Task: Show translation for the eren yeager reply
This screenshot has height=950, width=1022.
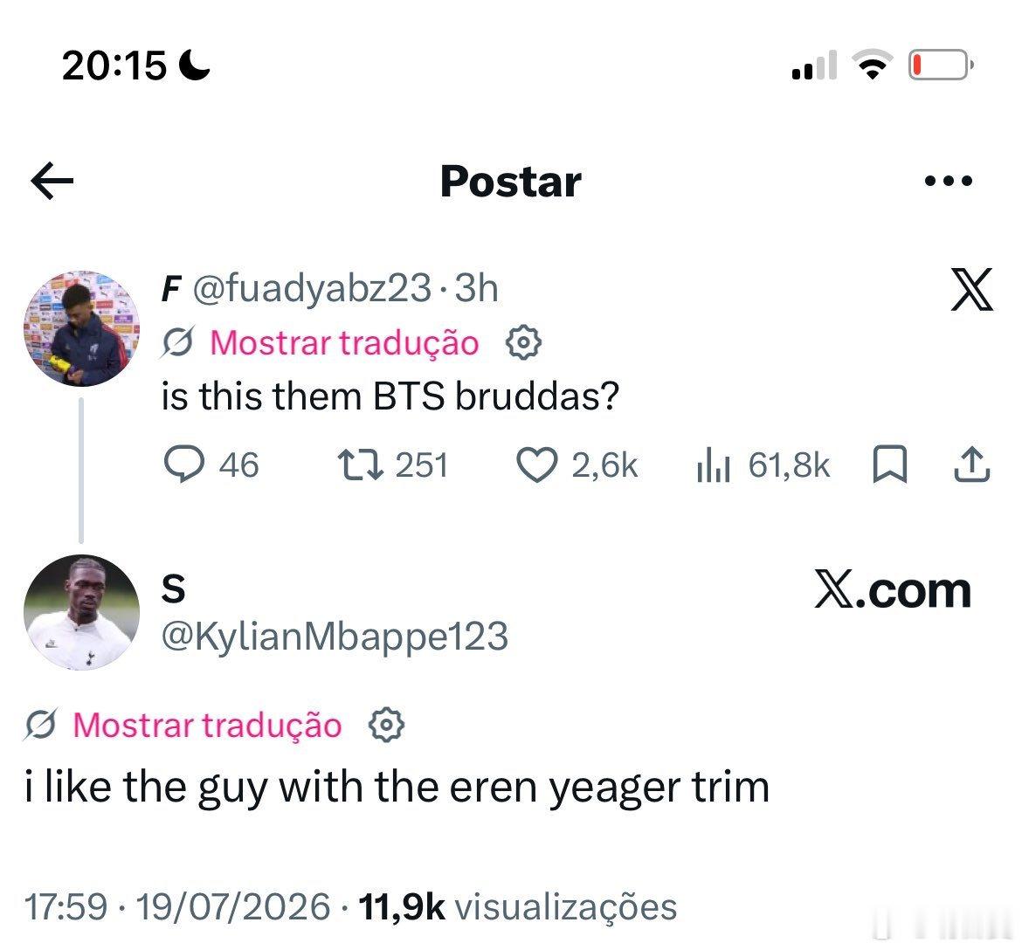Action: coord(207,725)
